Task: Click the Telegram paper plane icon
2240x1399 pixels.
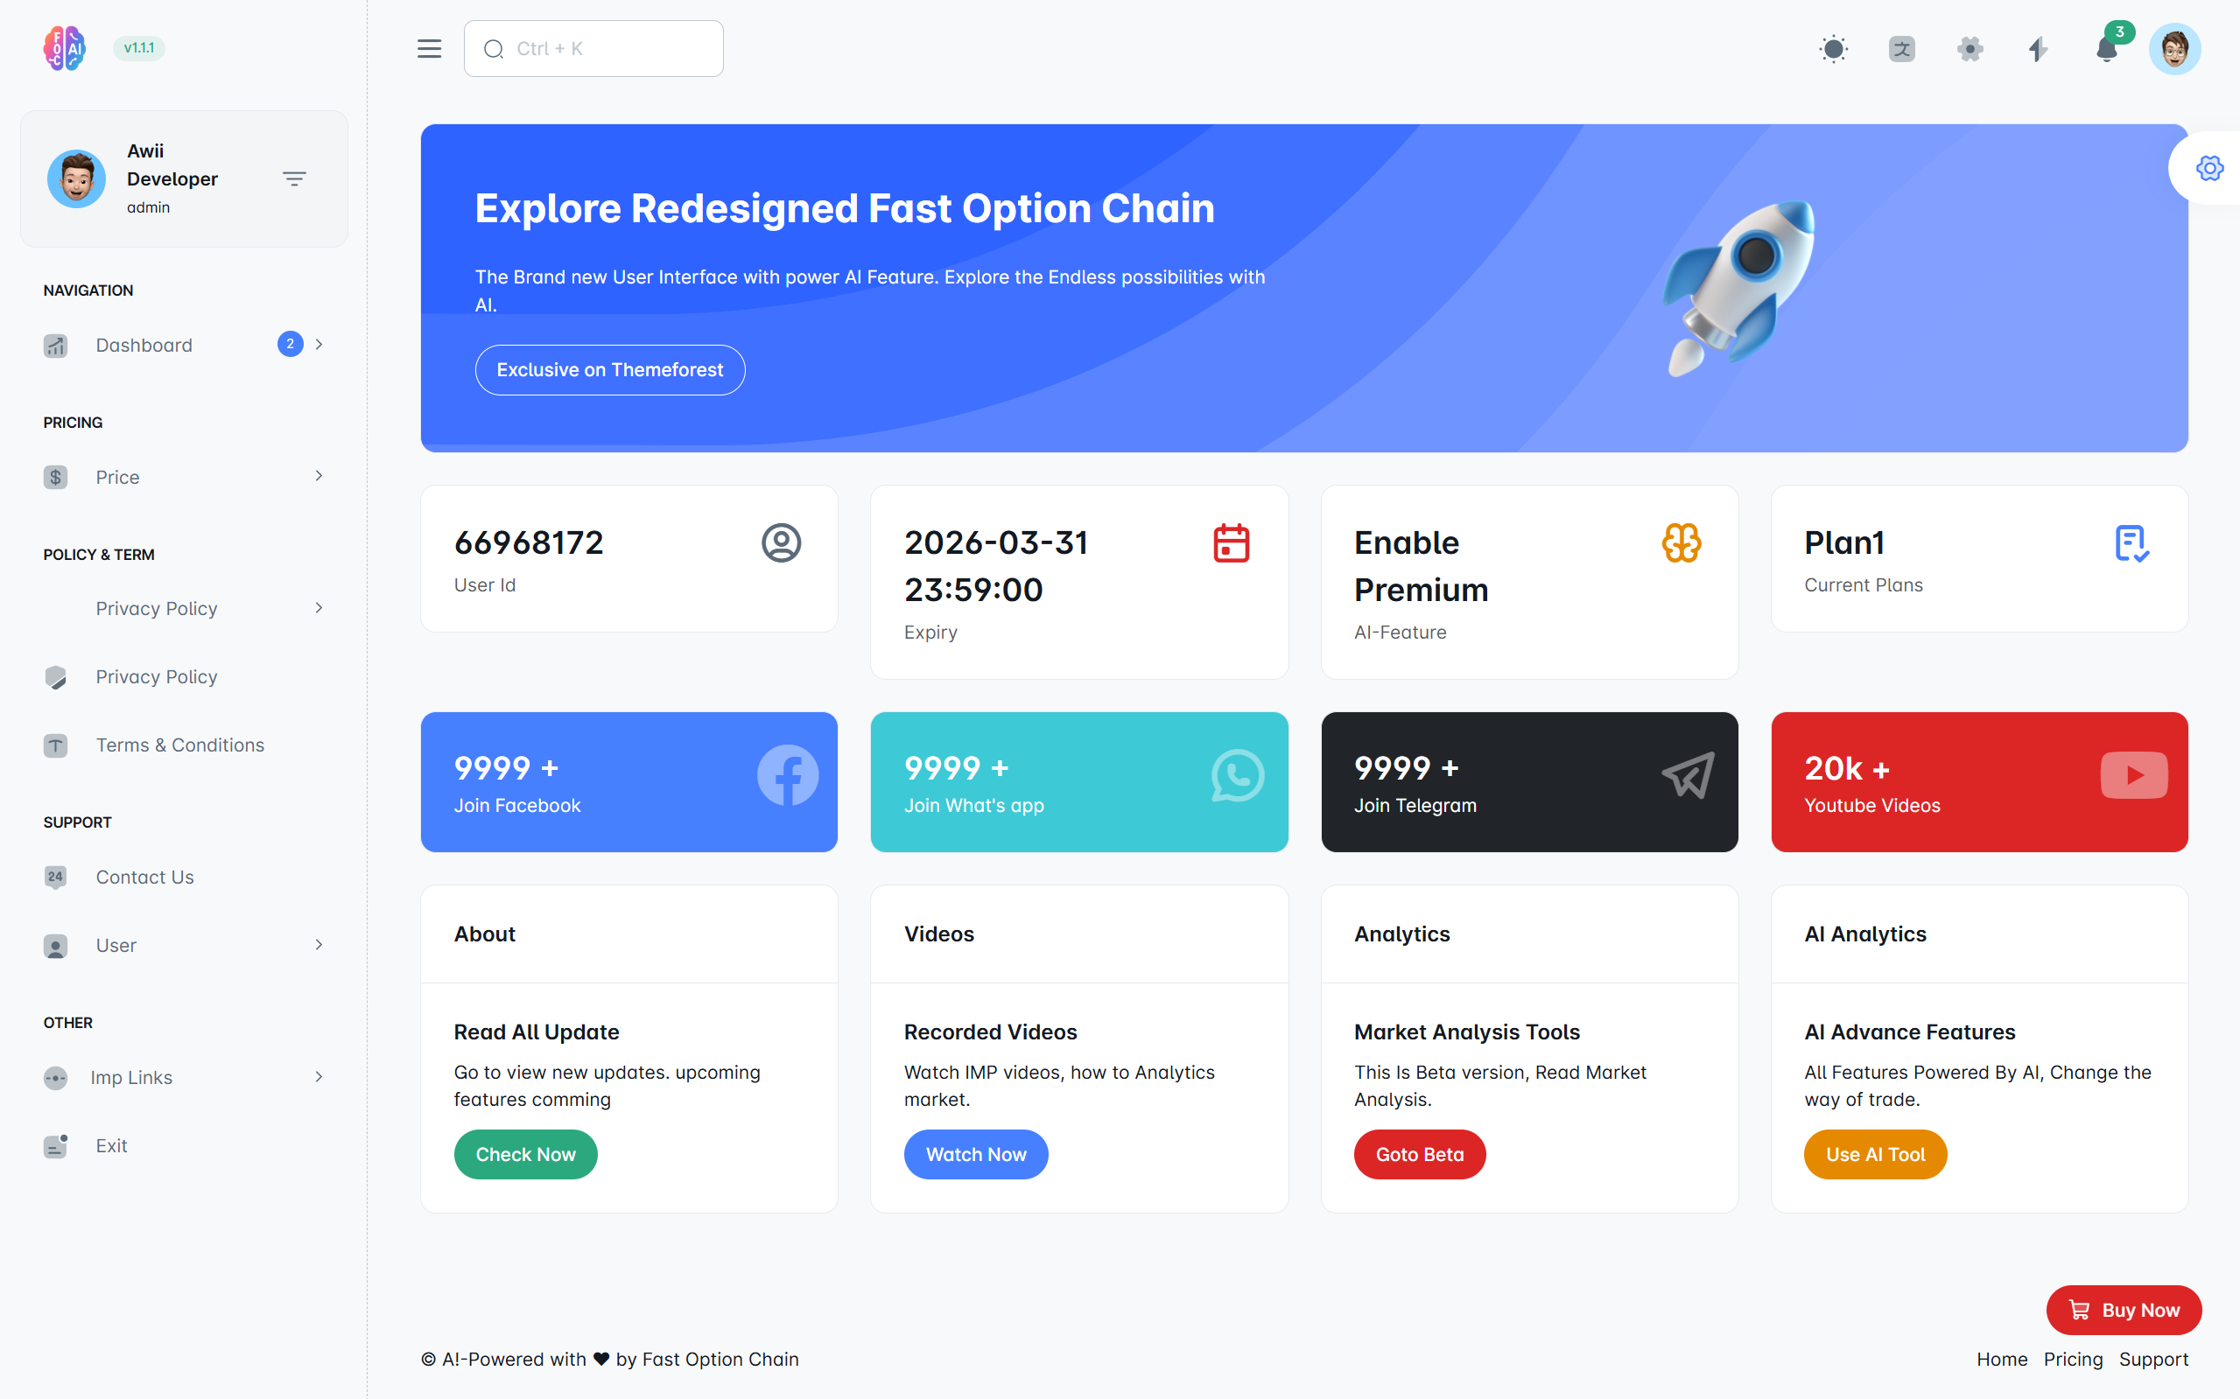Action: click(x=1688, y=775)
